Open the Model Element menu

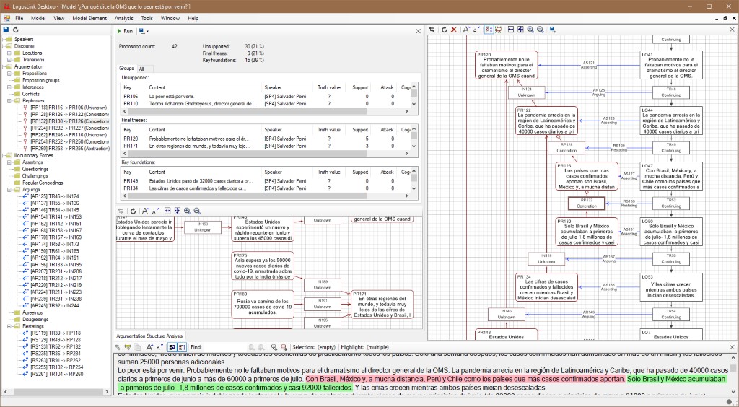tap(89, 18)
